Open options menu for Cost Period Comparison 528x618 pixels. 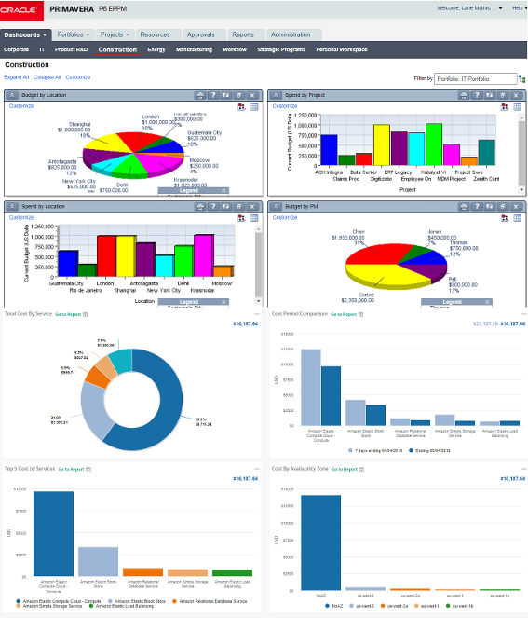523,314
